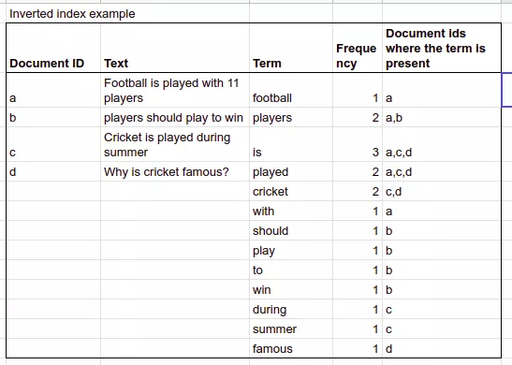Viewport: 512px width, 365px height.
Task: Click the 'Document ID' header cell
Action: tap(53, 48)
